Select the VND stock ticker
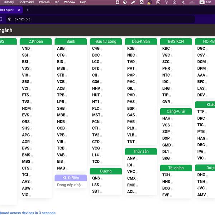Screen dimensions: 215x215 coord(25,48)
